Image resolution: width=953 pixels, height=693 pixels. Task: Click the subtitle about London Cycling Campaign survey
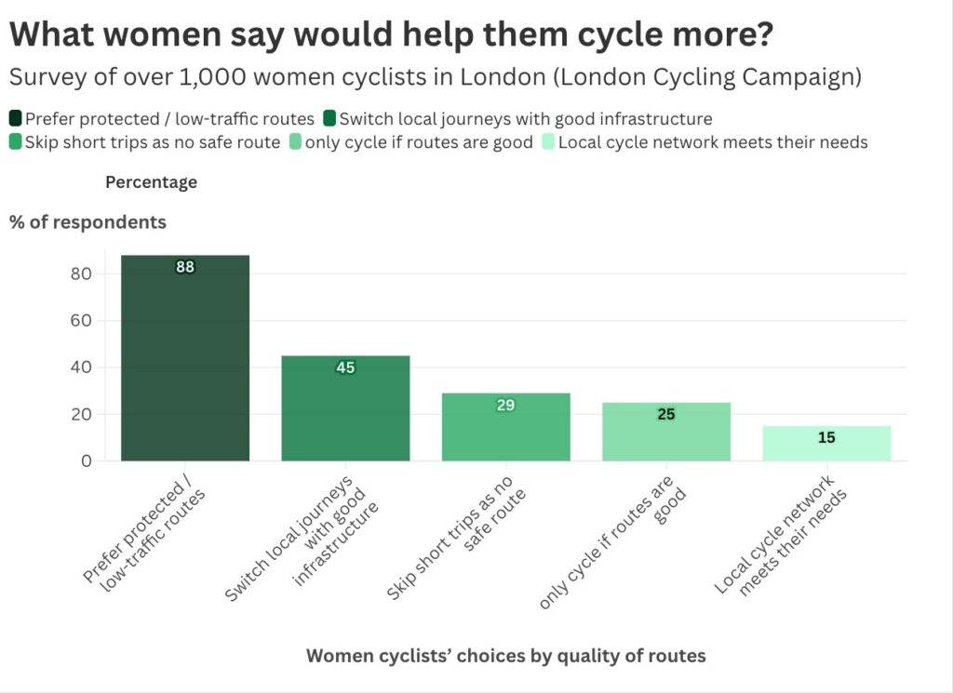[435, 77]
